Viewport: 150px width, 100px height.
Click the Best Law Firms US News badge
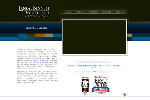pos(101,85)
